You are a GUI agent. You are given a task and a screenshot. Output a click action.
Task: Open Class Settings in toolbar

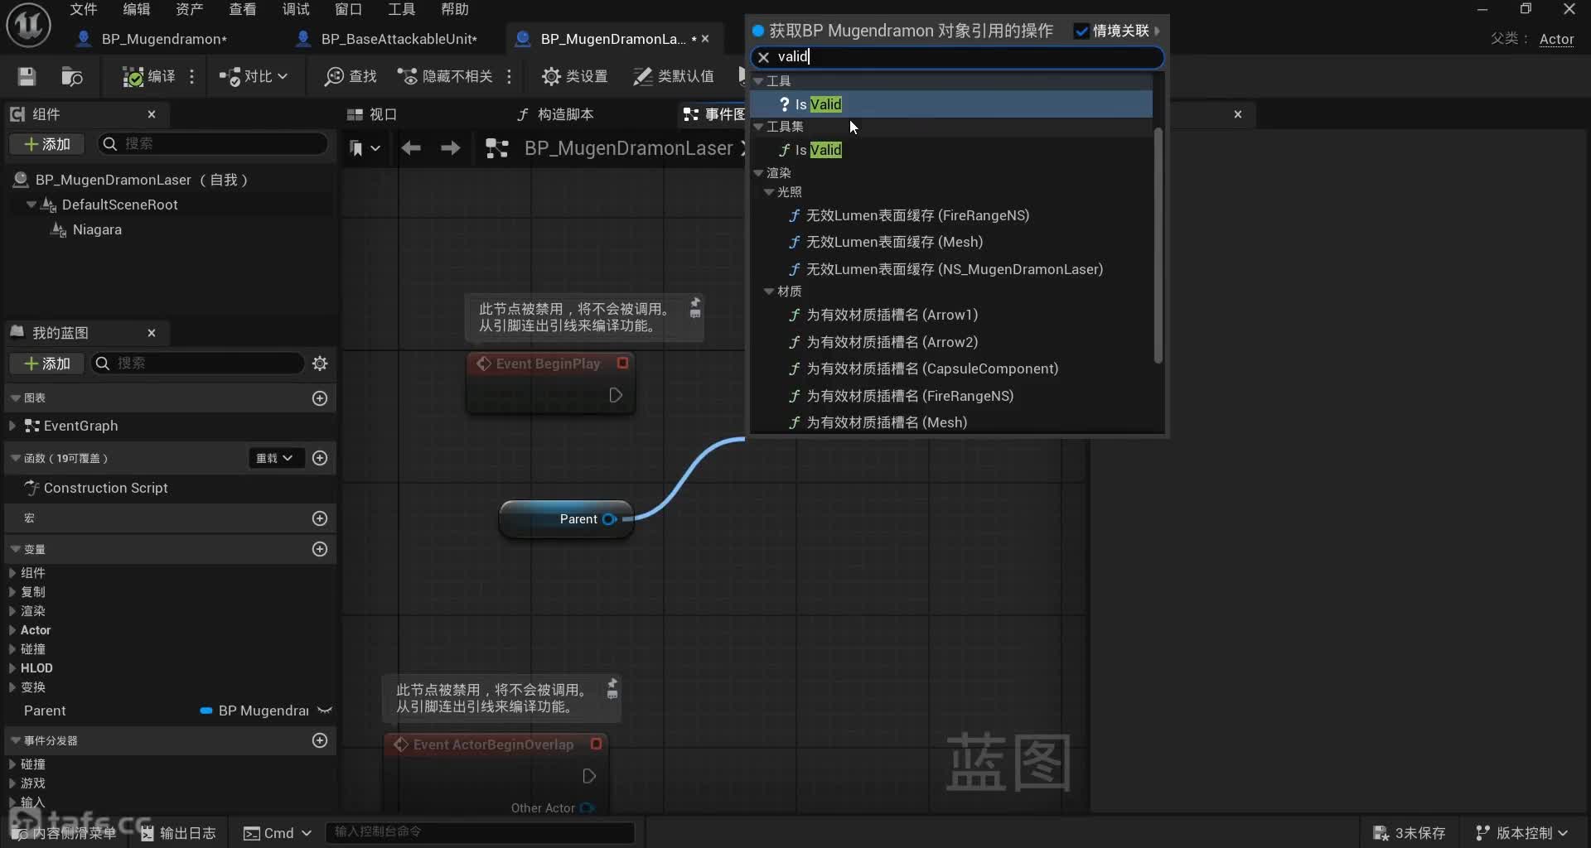pos(574,76)
